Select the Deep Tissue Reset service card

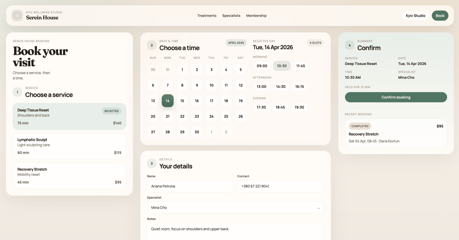(x=69, y=116)
